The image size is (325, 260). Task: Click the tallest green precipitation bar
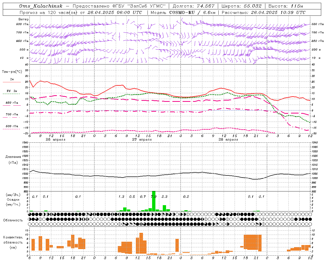point(154,201)
